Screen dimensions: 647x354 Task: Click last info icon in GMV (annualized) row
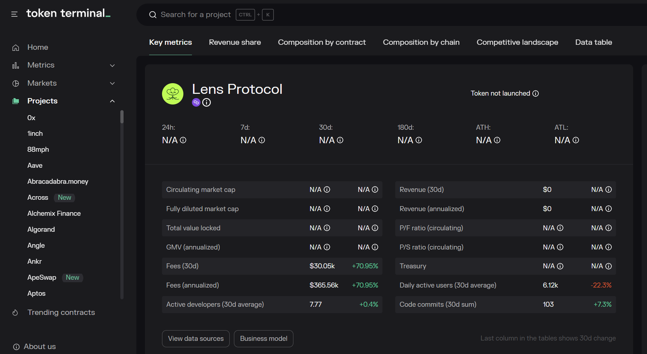375,247
